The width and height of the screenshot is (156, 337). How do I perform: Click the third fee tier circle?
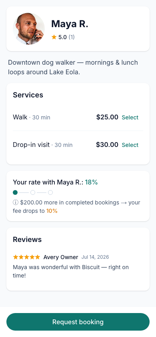click(x=50, y=192)
